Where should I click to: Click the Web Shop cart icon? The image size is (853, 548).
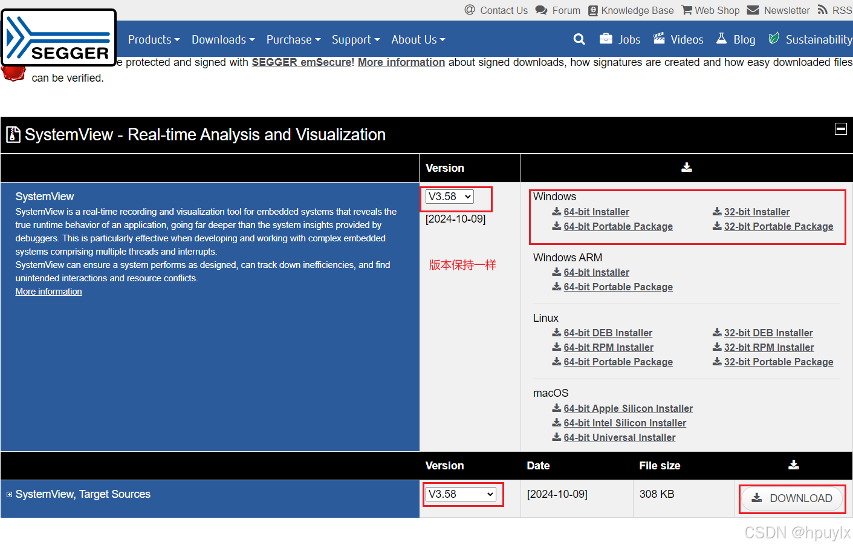pos(686,10)
